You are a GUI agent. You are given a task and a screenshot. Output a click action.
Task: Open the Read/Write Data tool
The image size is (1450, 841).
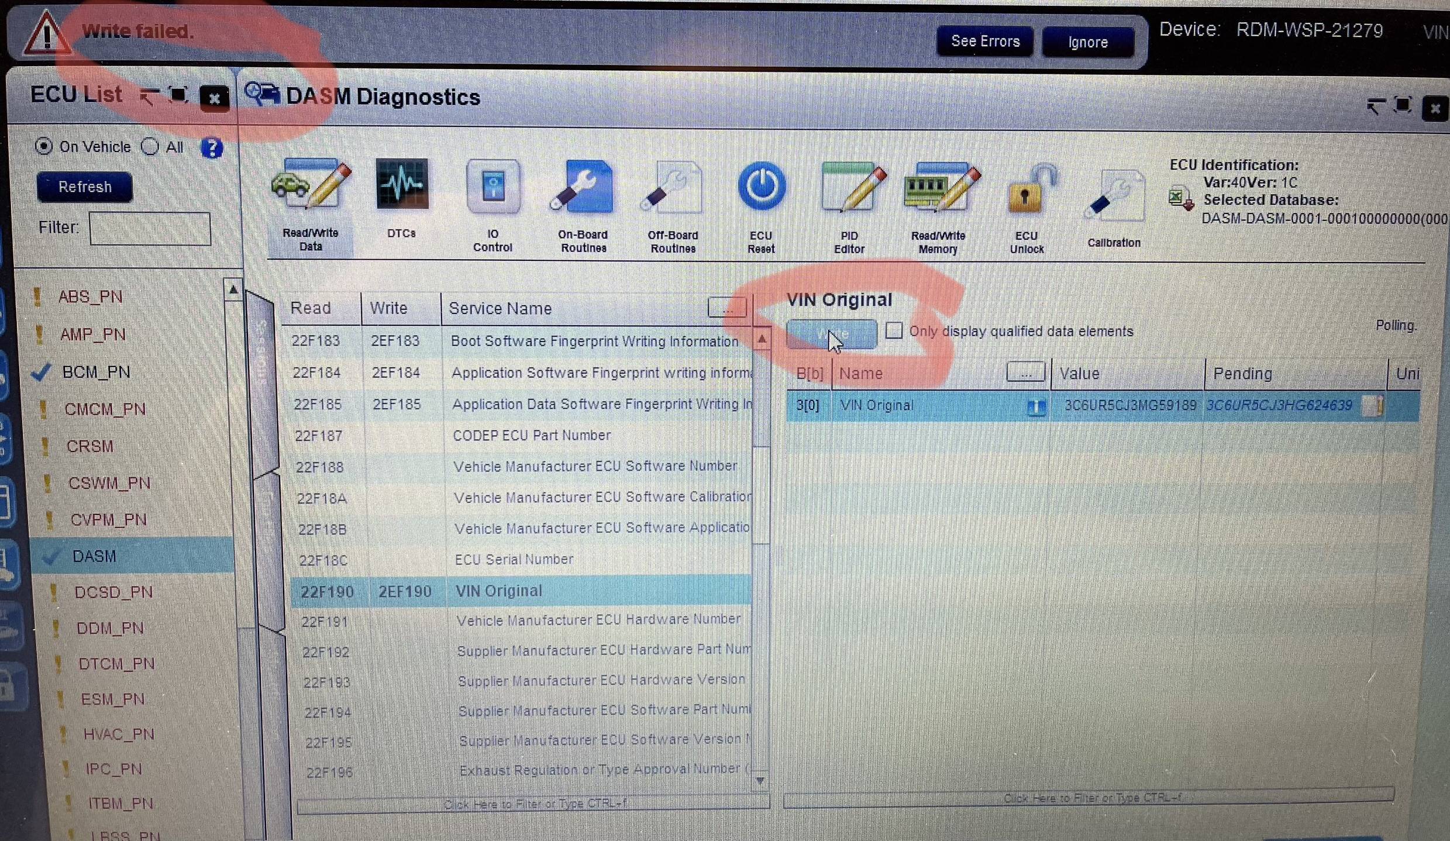click(311, 205)
